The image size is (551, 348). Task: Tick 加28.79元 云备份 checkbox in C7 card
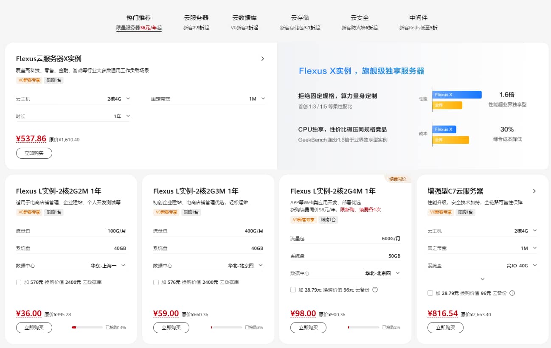click(x=430, y=293)
